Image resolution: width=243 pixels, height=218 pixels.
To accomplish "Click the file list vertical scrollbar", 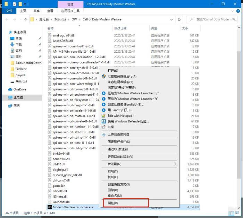I will tap(238, 114).
